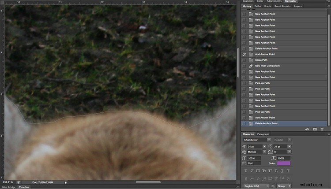The image size is (331, 189).
Task: Create new document from current state
Action: click(x=307, y=129)
